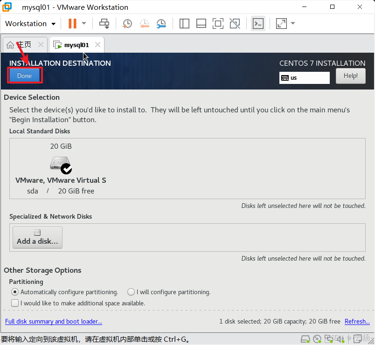Click the Done button
The image size is (375, 345).
[24, 76]
